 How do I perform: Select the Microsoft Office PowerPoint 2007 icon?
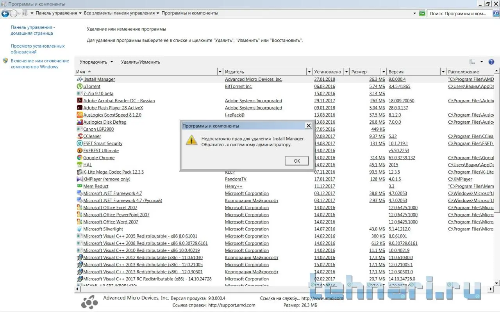point(80,214)
